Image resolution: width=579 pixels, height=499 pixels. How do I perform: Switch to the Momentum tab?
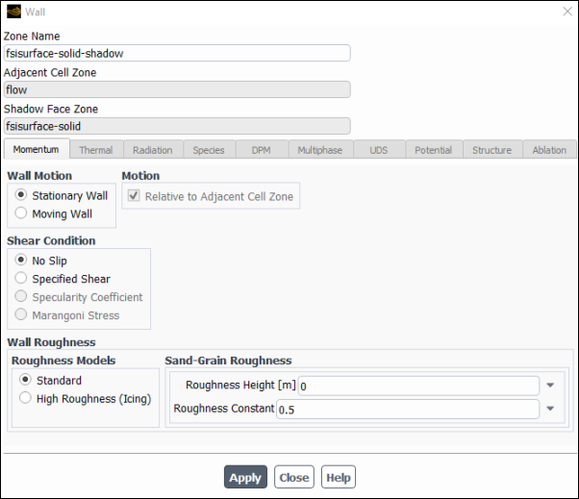37,149
